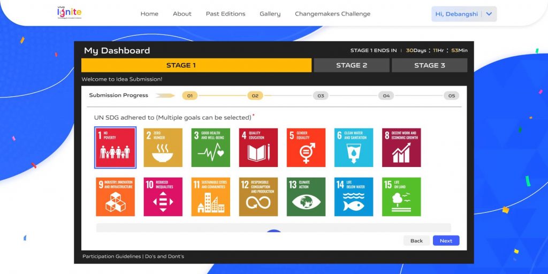Choose Clean Water and Sanitation goal 6
Screen dimensions: 548x274
click(x=354, y=148)
